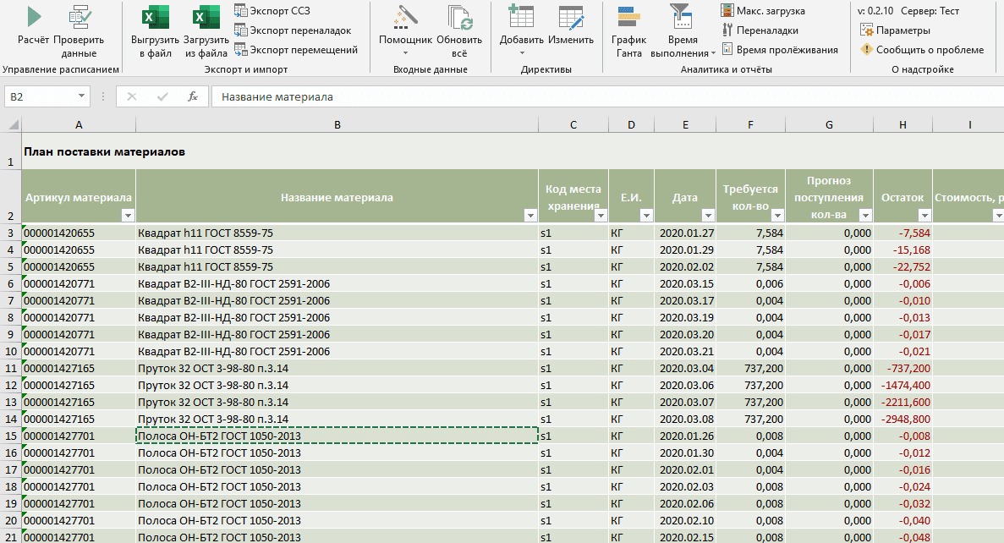The image size is (1004, 543).
Task: Expand the Добавить dropdown menu
Action: pos(521,53)
